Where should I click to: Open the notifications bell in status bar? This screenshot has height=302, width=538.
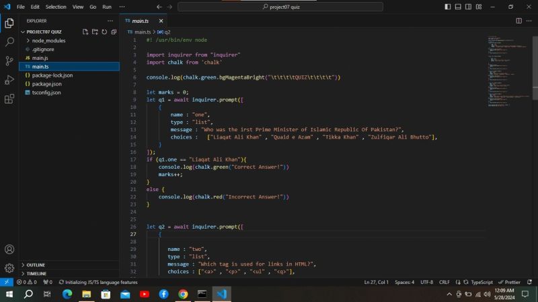pyautogui.click(x=529, y=282)
